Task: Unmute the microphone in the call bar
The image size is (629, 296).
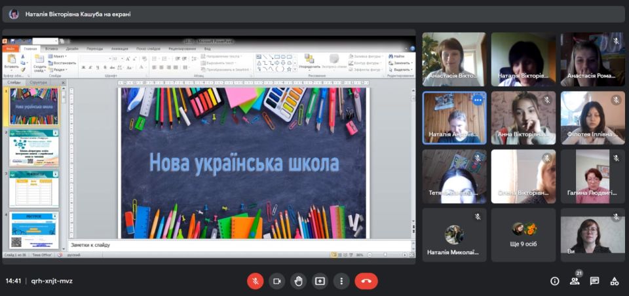Action: [x=255, y=281]
